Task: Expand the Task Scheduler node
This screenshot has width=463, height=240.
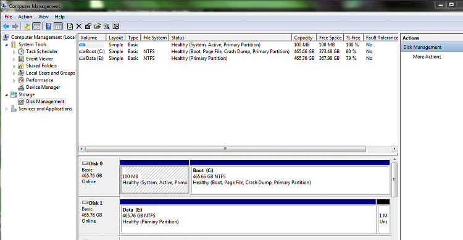Action: coord(14,52)
